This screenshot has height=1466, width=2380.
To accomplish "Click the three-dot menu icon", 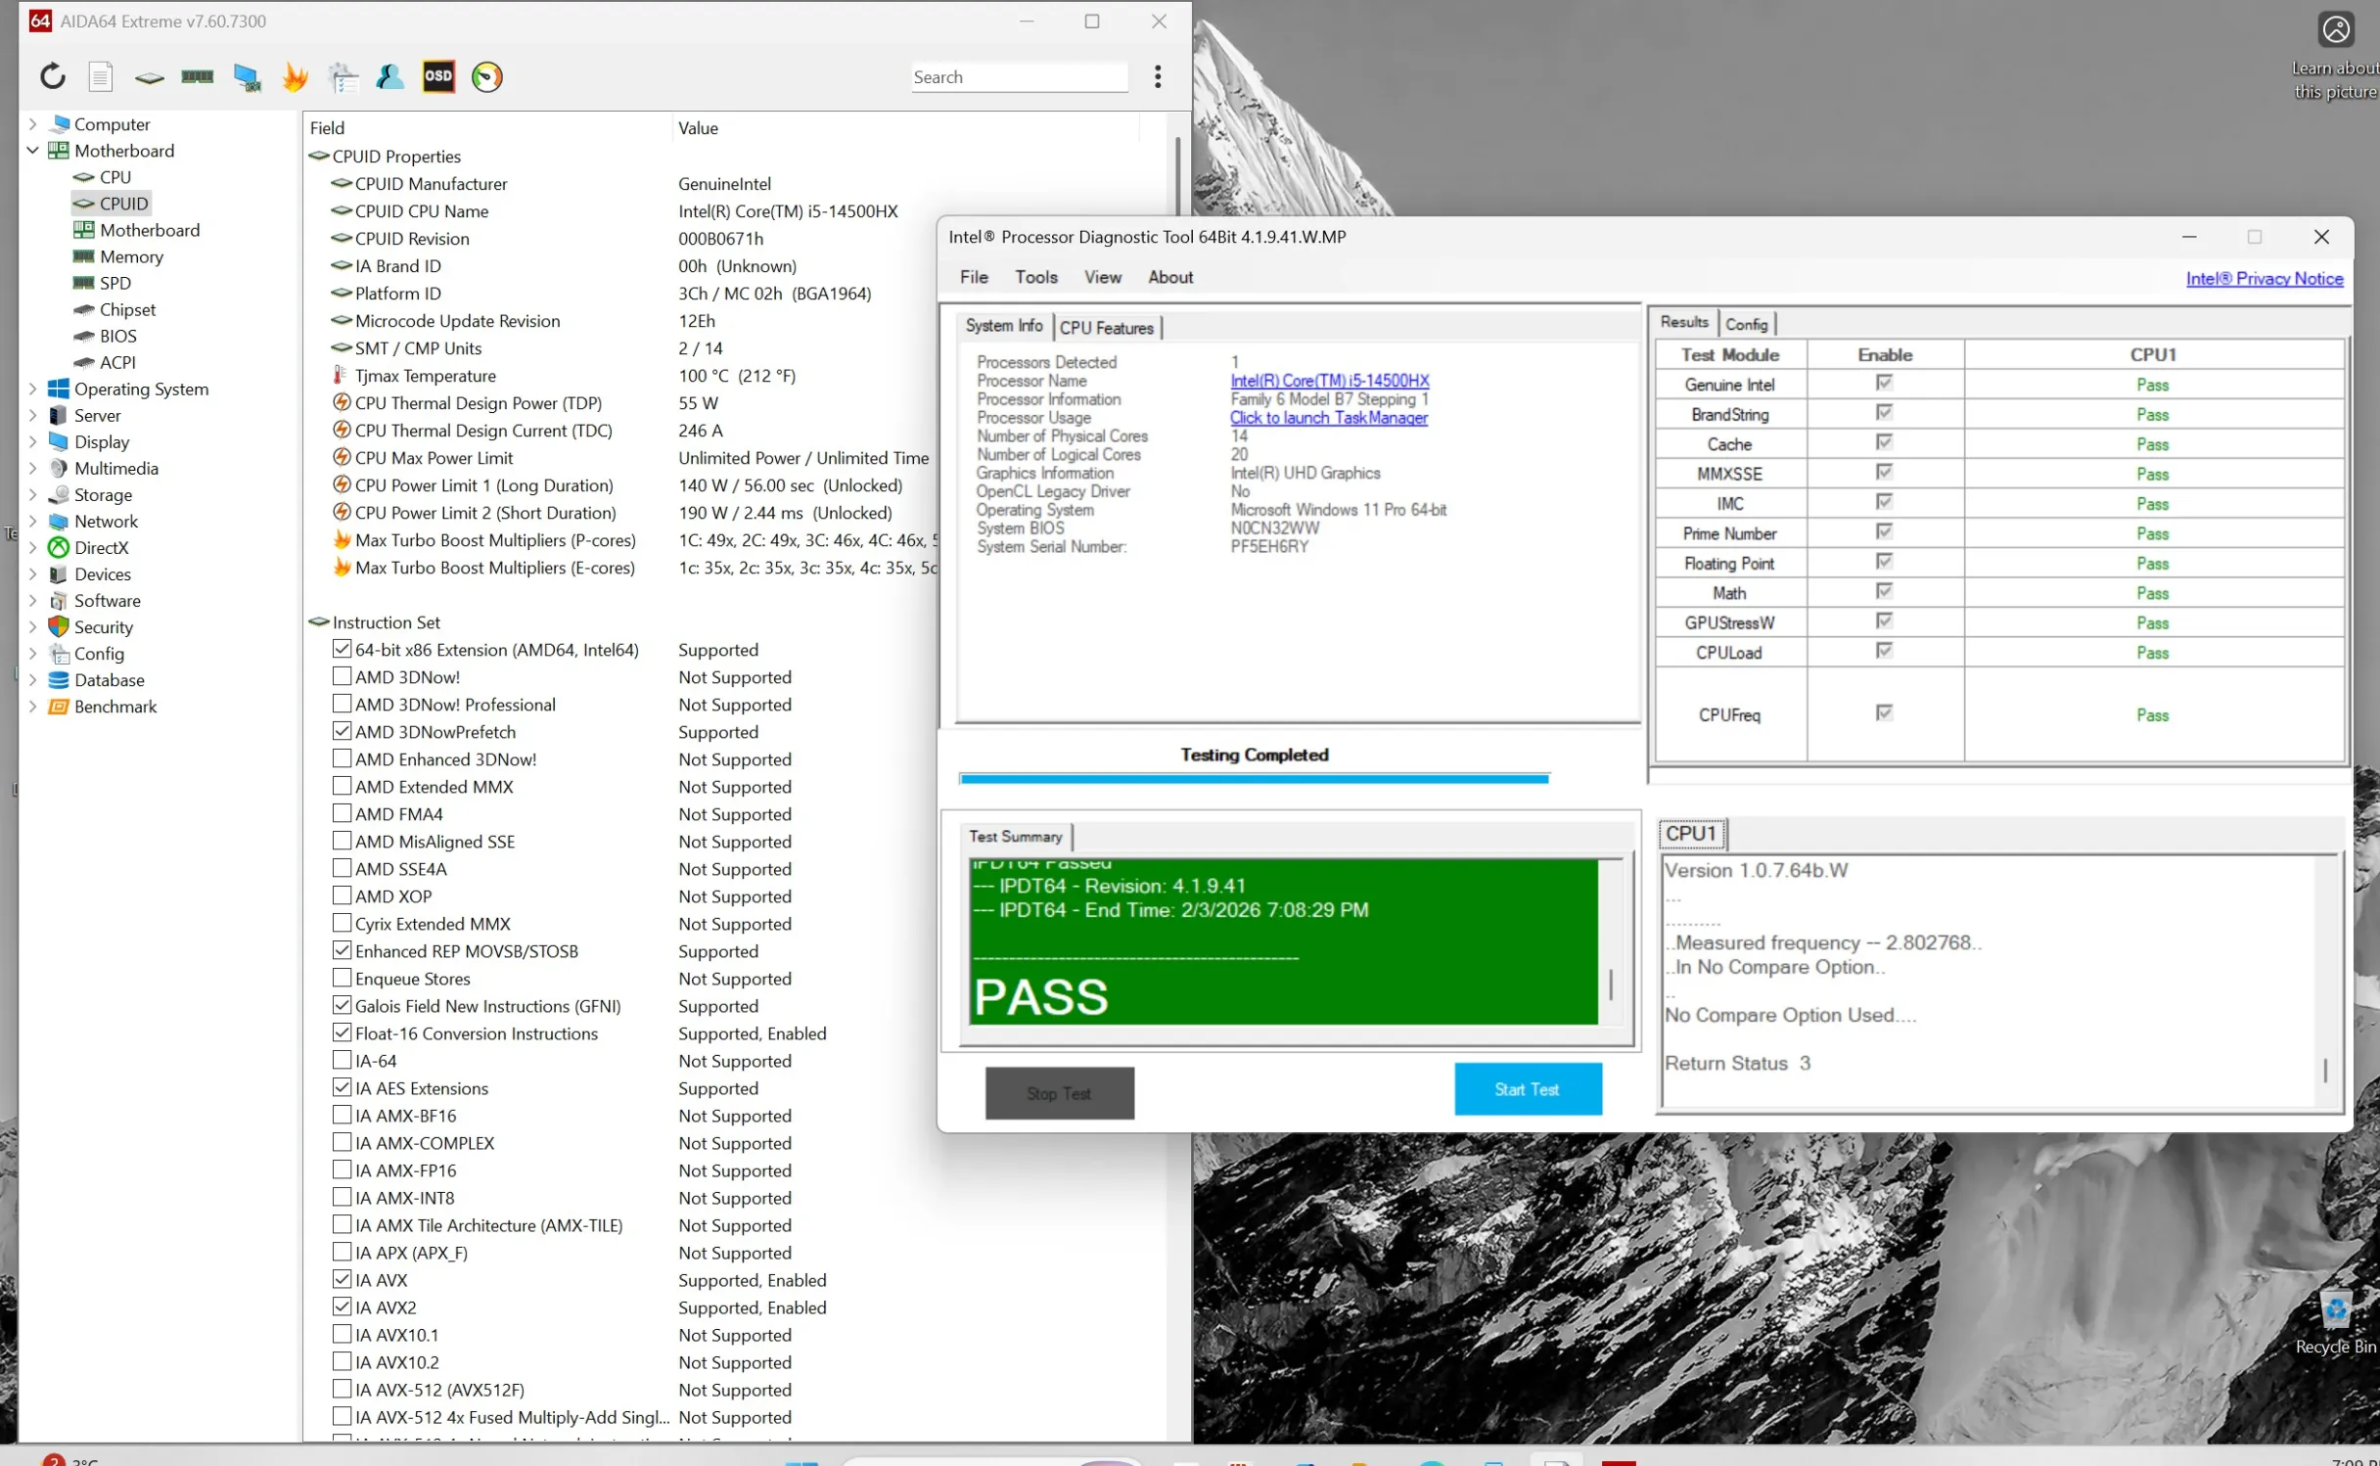I will [x=1157, y=76].
